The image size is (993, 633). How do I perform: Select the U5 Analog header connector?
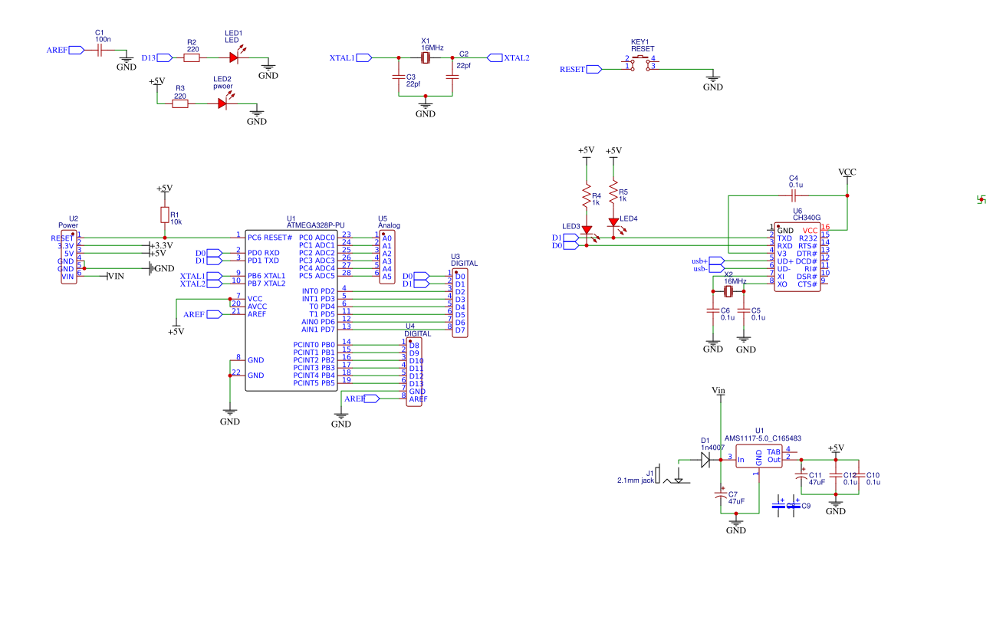tap(387, 257)
